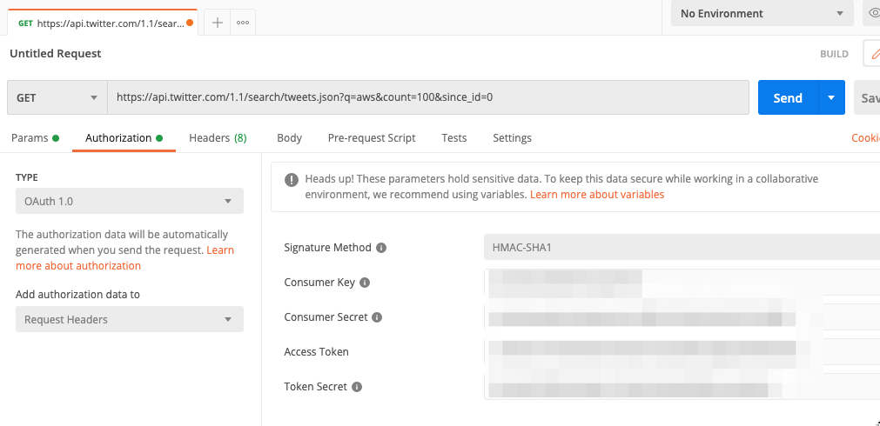880x426 pixels.
Task: Open Learn more about variables link
Action: pyautogui.click(x=597, y=195)
